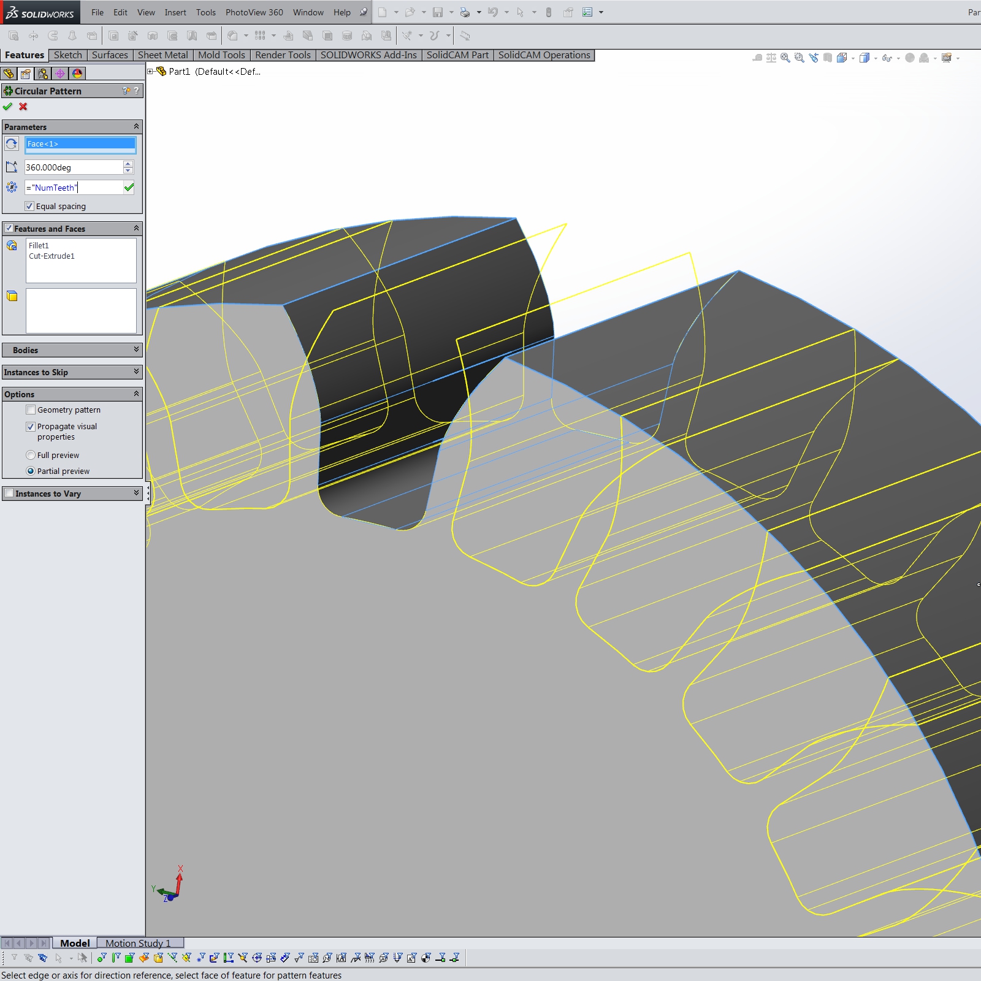Image resolution: width=981 pixels, height=981 pixels.
Task: Open the DisplayManager panel icon
Action: [77, 73]
